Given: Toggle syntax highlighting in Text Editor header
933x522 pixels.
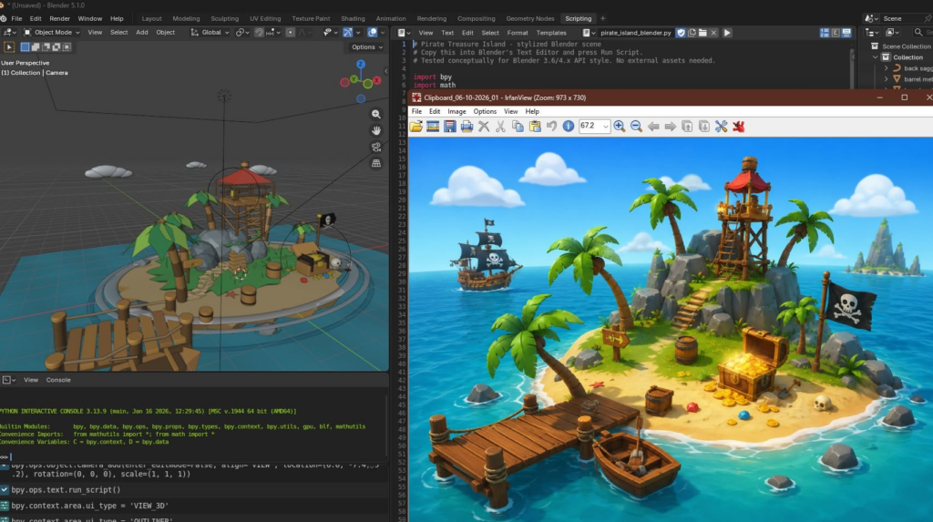Looking at the screenshot, I should tap(846, 33).
